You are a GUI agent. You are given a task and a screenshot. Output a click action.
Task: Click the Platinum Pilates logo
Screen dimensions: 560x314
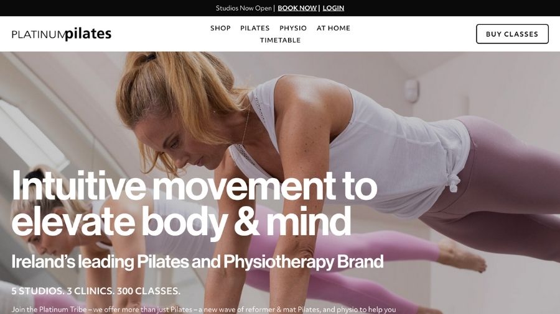coord(62,34)
